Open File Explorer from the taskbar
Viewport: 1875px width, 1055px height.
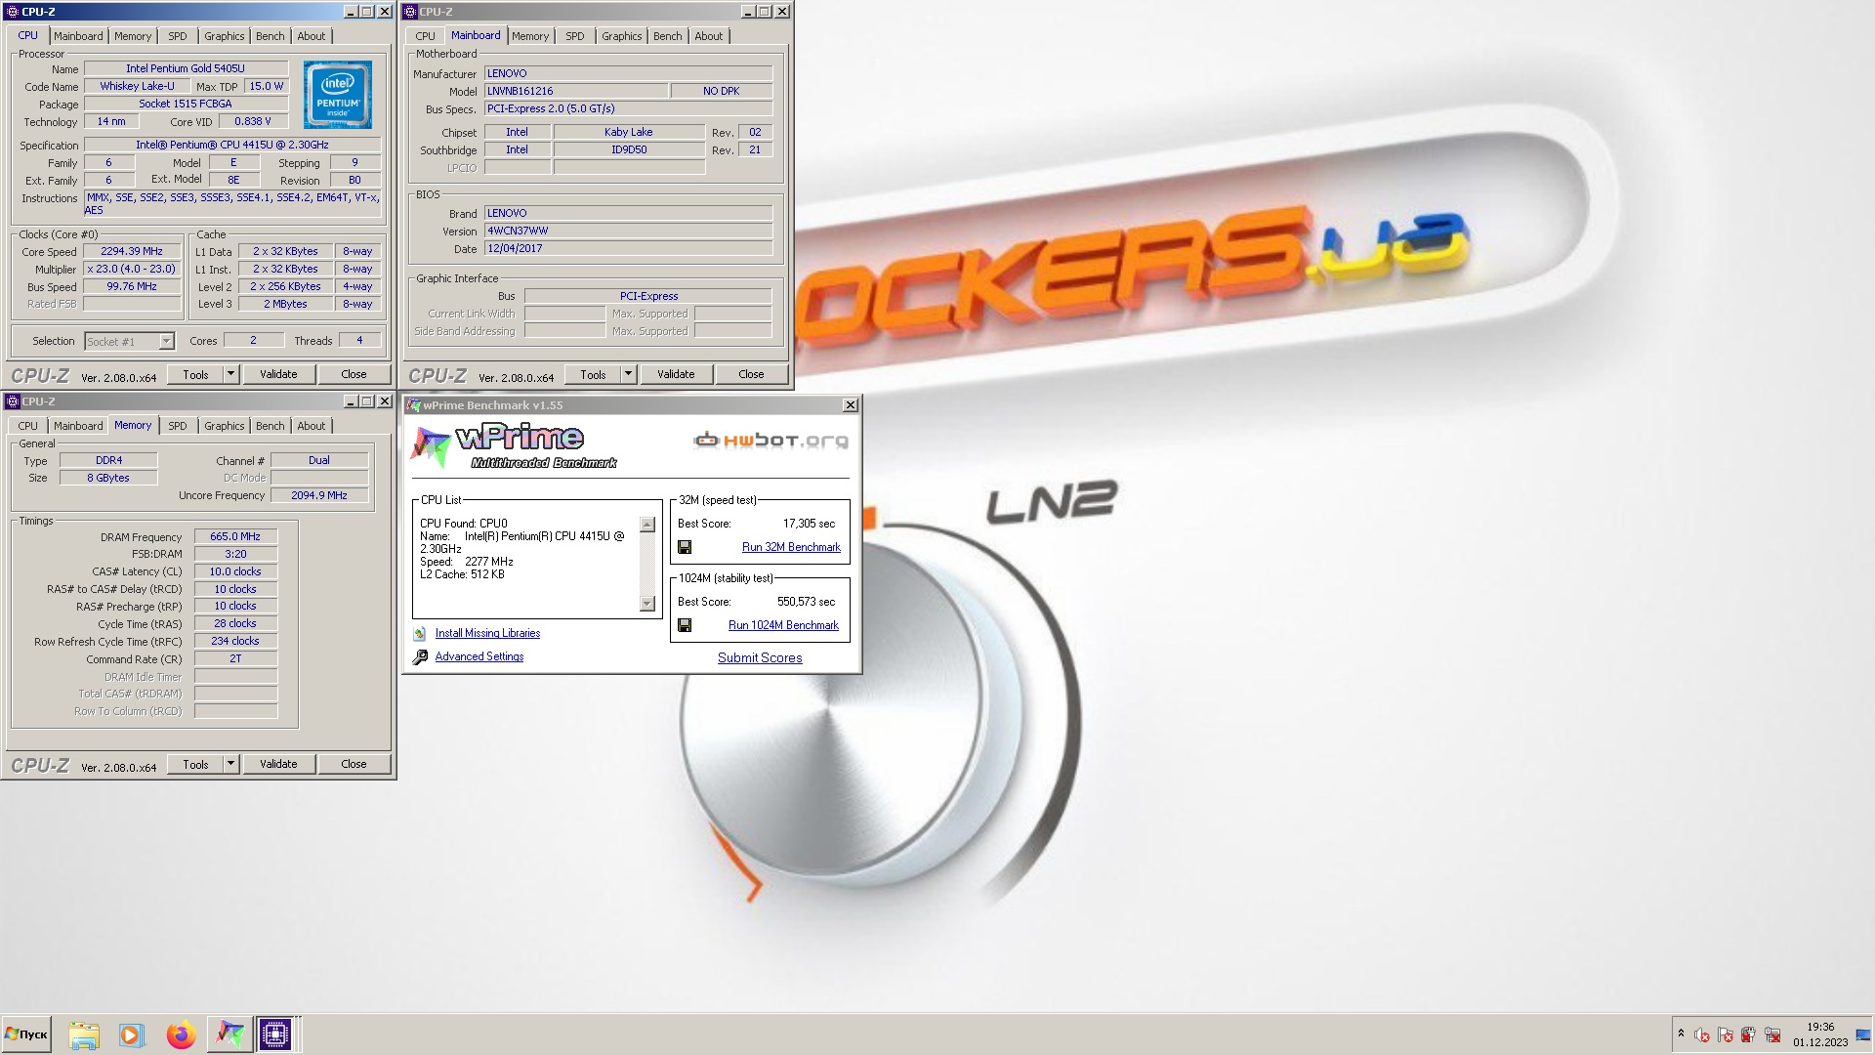tap(84, 1034)
